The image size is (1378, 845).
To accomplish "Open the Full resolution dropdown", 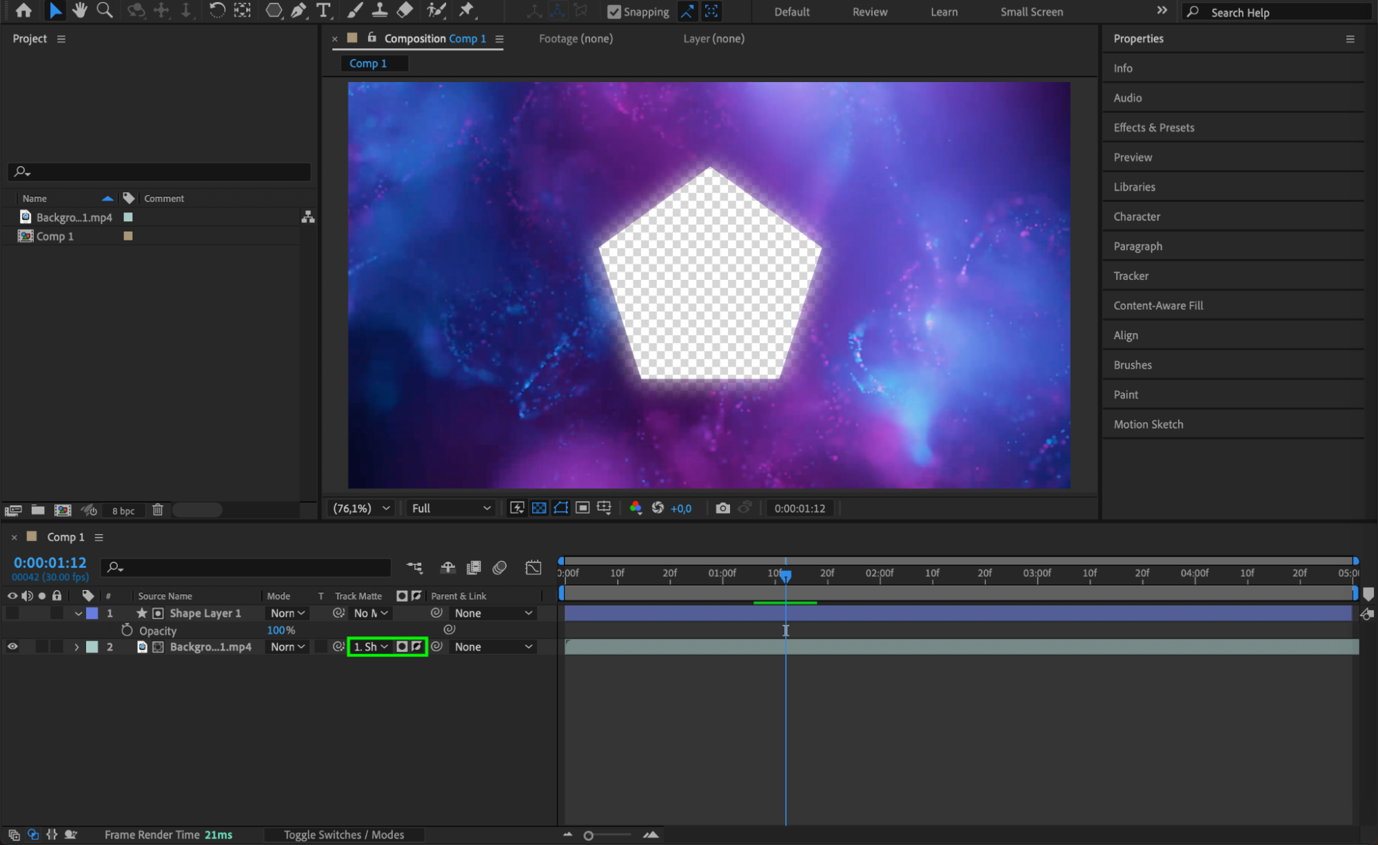I will click(451, 508).
